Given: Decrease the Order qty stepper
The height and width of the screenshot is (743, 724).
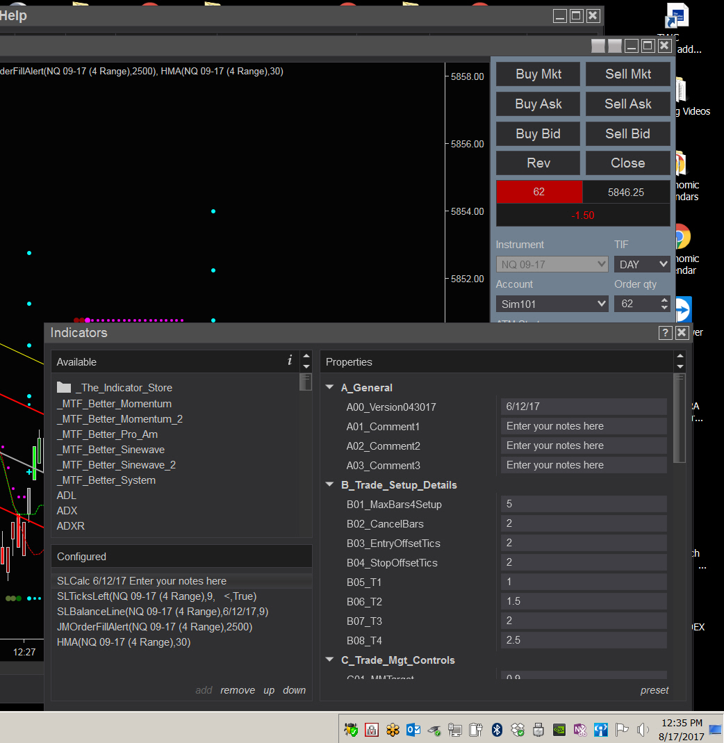Looking at the screenshot, I should click(664, 307).
